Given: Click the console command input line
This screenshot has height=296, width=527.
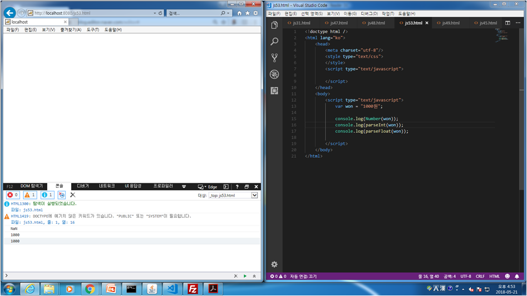Looking at the screenshot, I should click(119, 276).
